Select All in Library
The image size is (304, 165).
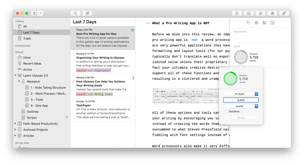pyautogui.click(x=41, y=26)
